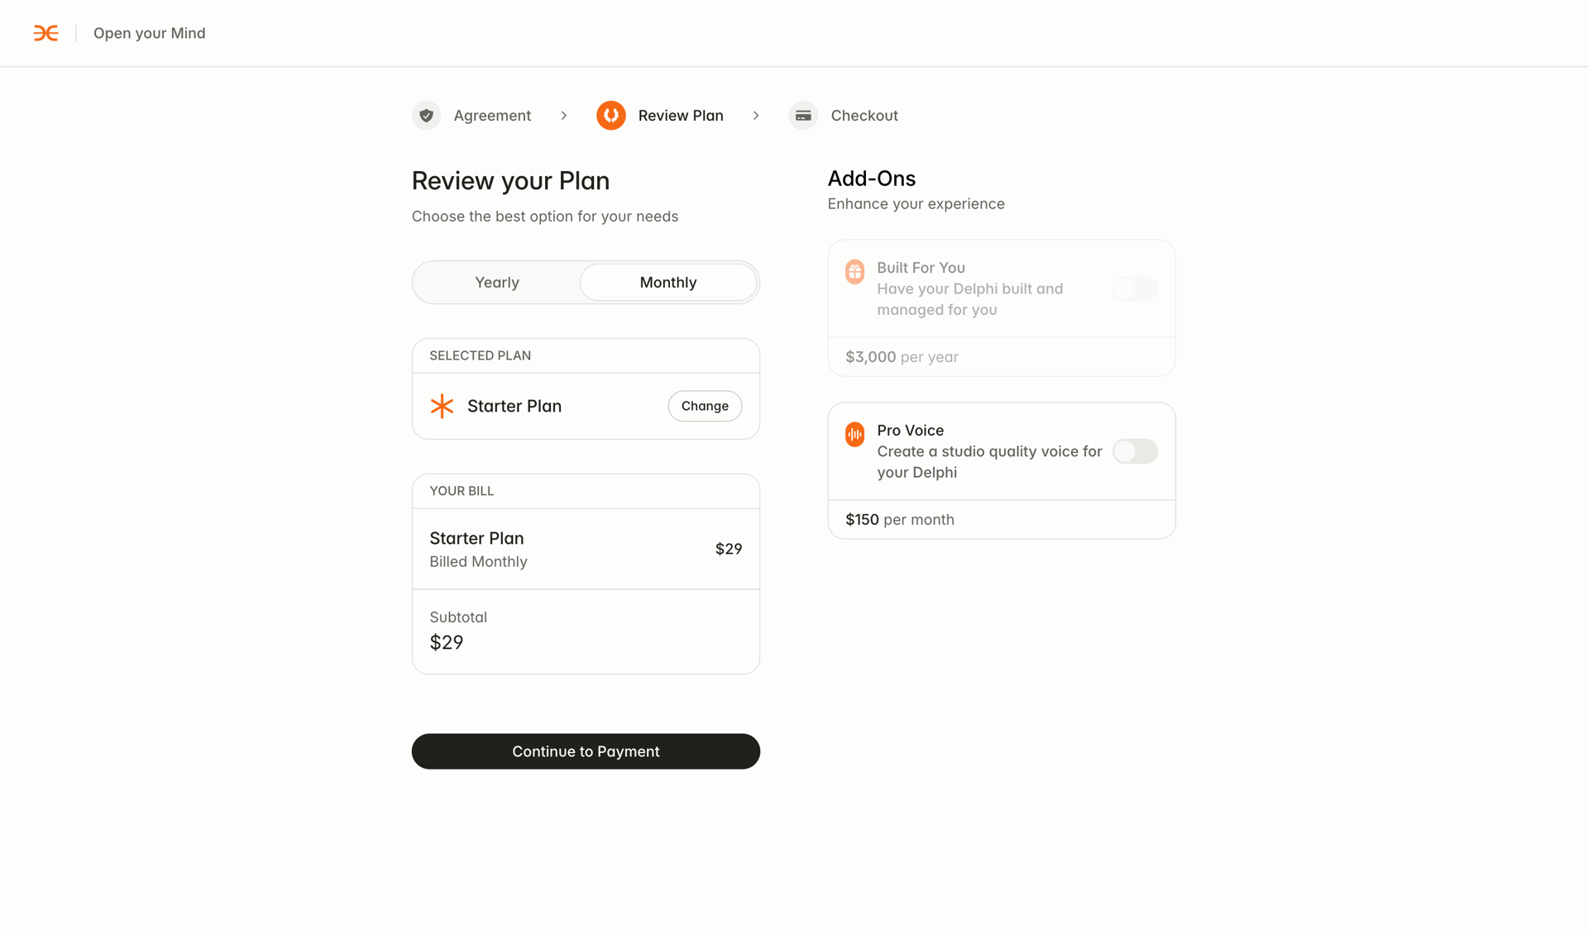Click the Review Plan breadcrumb label
Viewport: 1588px width, 934px height.
[680, 115]
